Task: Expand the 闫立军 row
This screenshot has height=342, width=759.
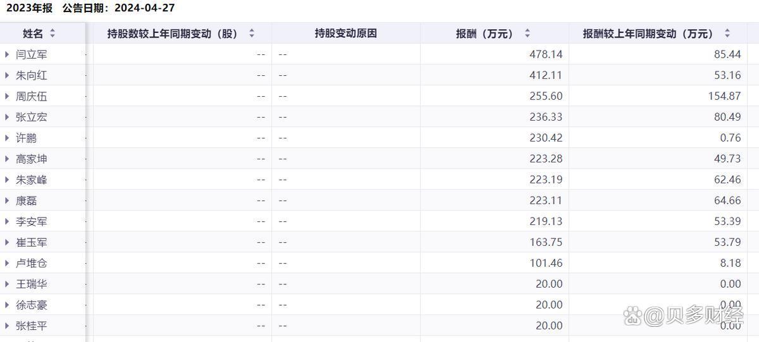Action: 7,54
